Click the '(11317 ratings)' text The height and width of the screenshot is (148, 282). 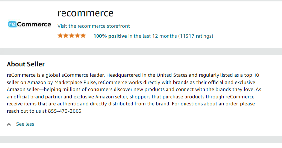point(196,36)
